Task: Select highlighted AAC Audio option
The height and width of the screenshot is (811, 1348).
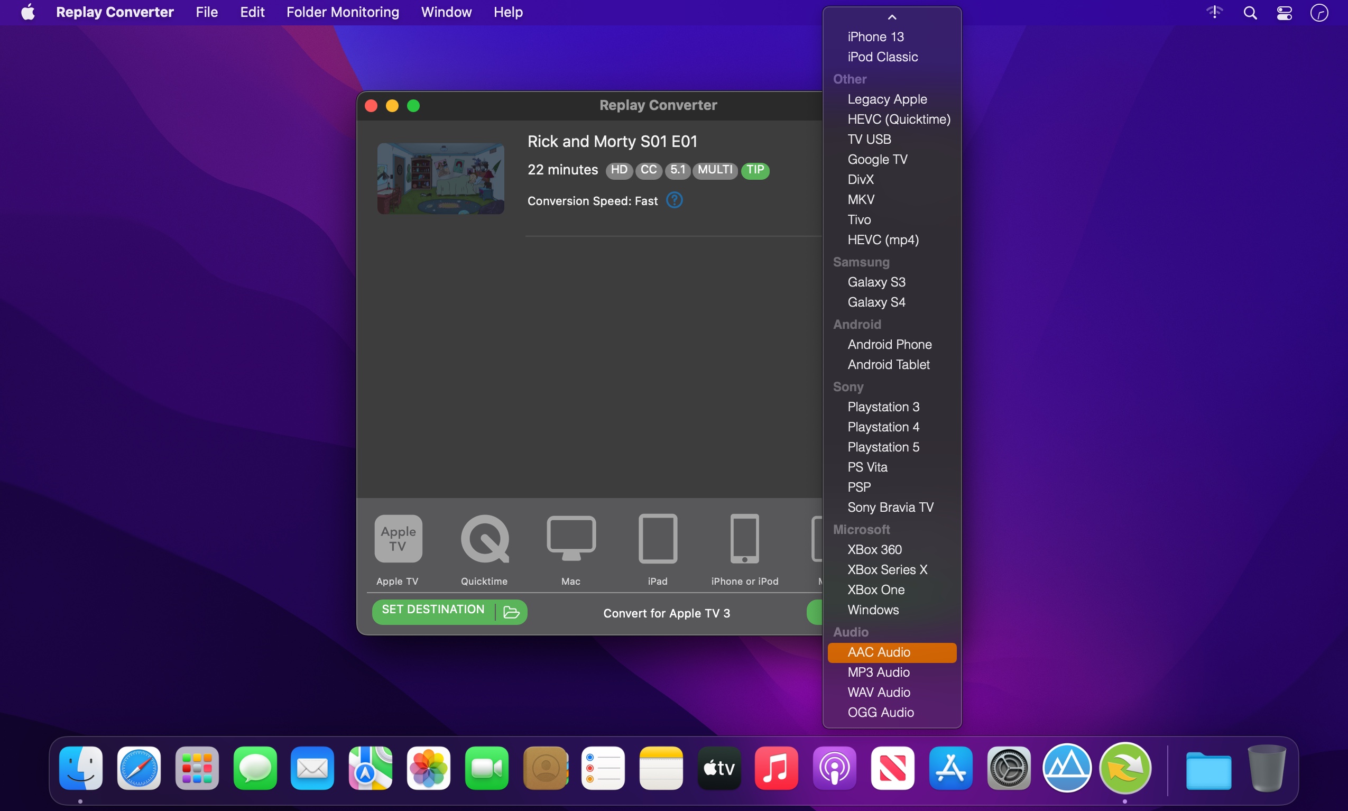Action: (892, 652)
